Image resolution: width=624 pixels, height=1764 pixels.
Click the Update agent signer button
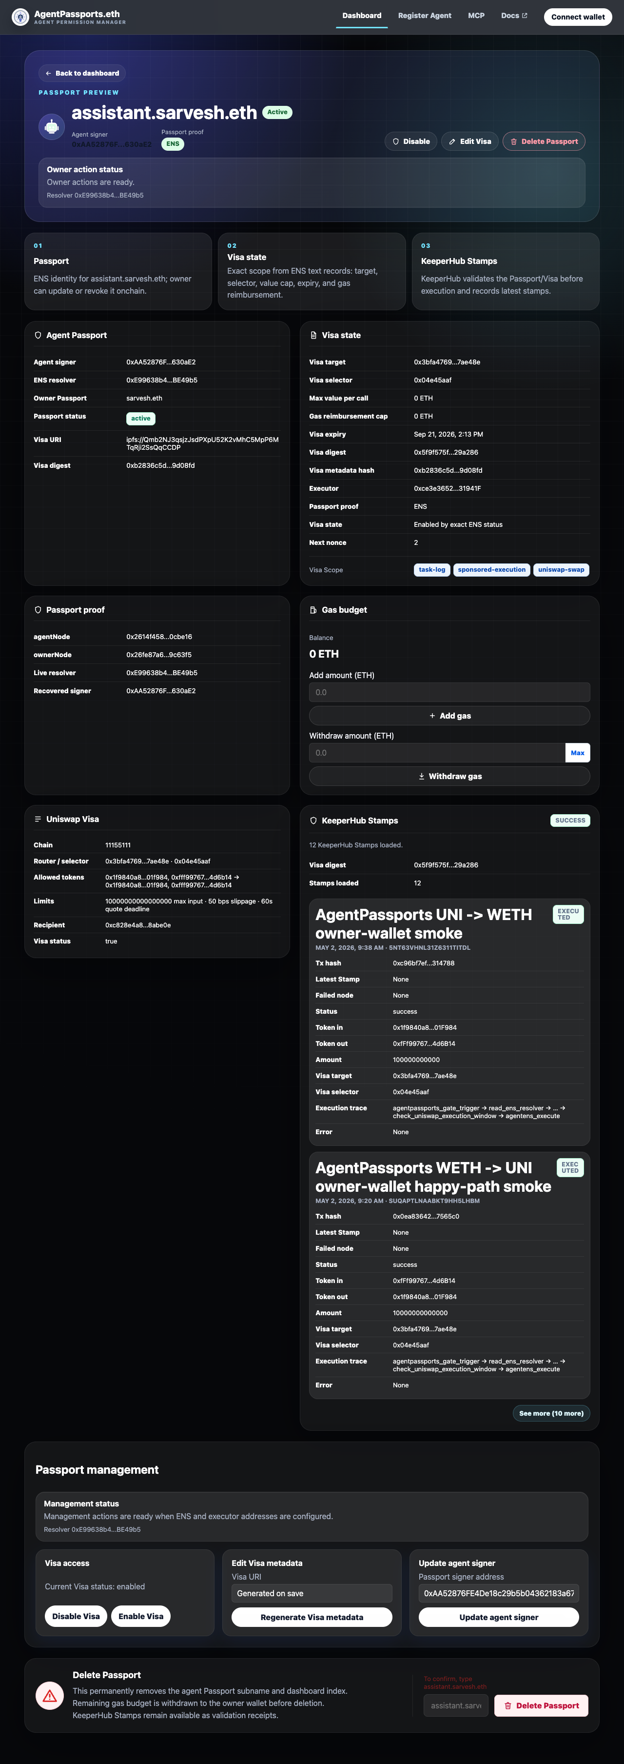coord(499,1617)
